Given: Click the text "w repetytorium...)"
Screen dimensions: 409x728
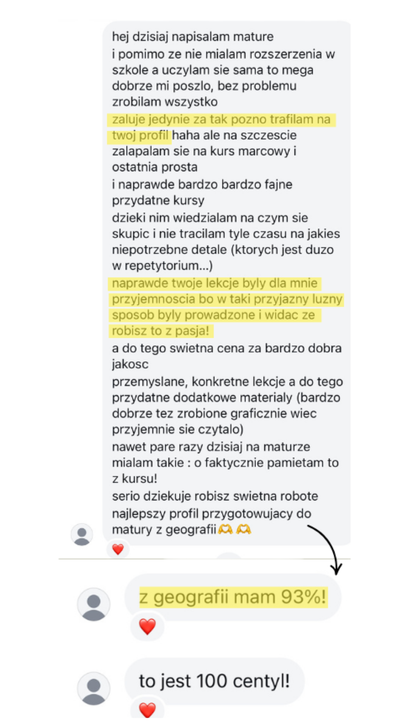Looking at the screenshot, I should tap(162, 265).
